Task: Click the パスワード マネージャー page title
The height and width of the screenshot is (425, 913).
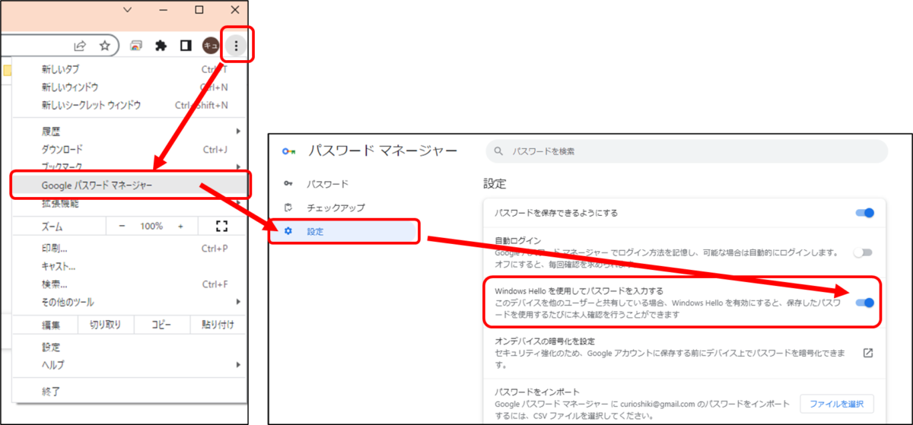Action: pyautogui.click(x=383, y=151)
